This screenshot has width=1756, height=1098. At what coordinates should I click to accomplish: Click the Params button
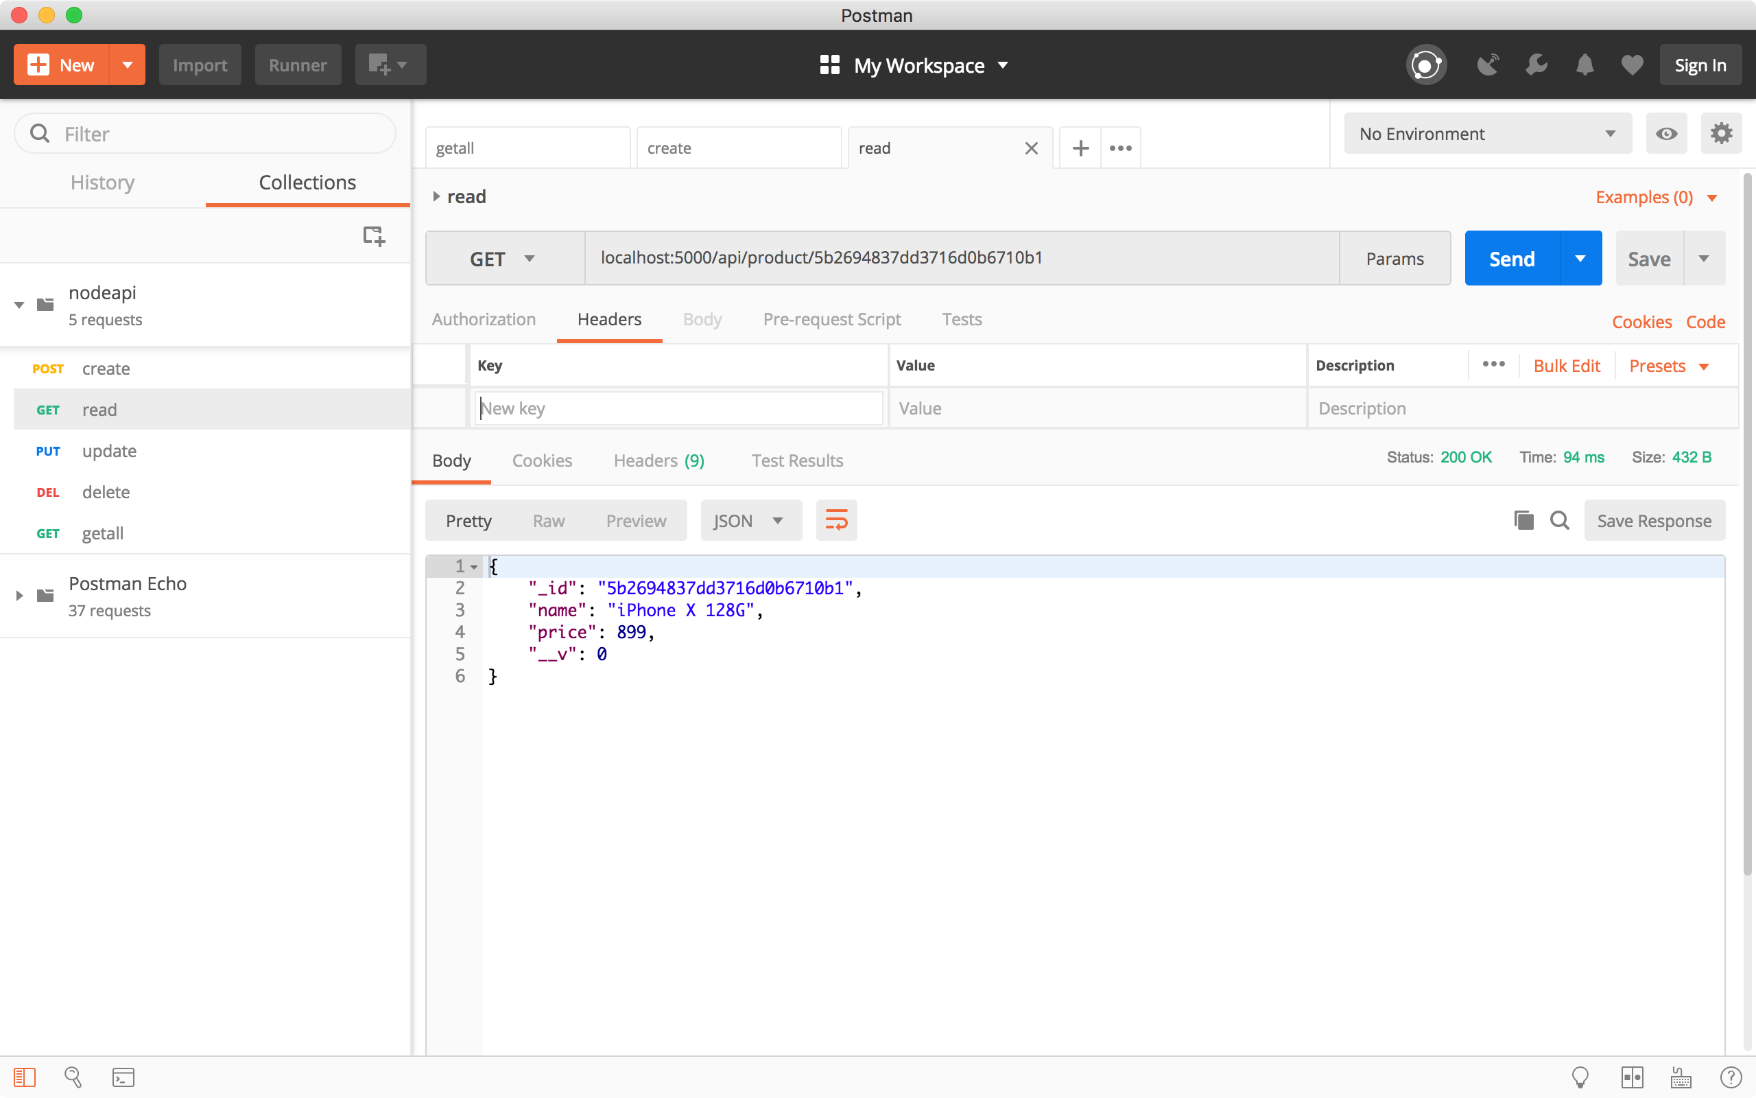pyautogui.click(x=1394, y=259)
